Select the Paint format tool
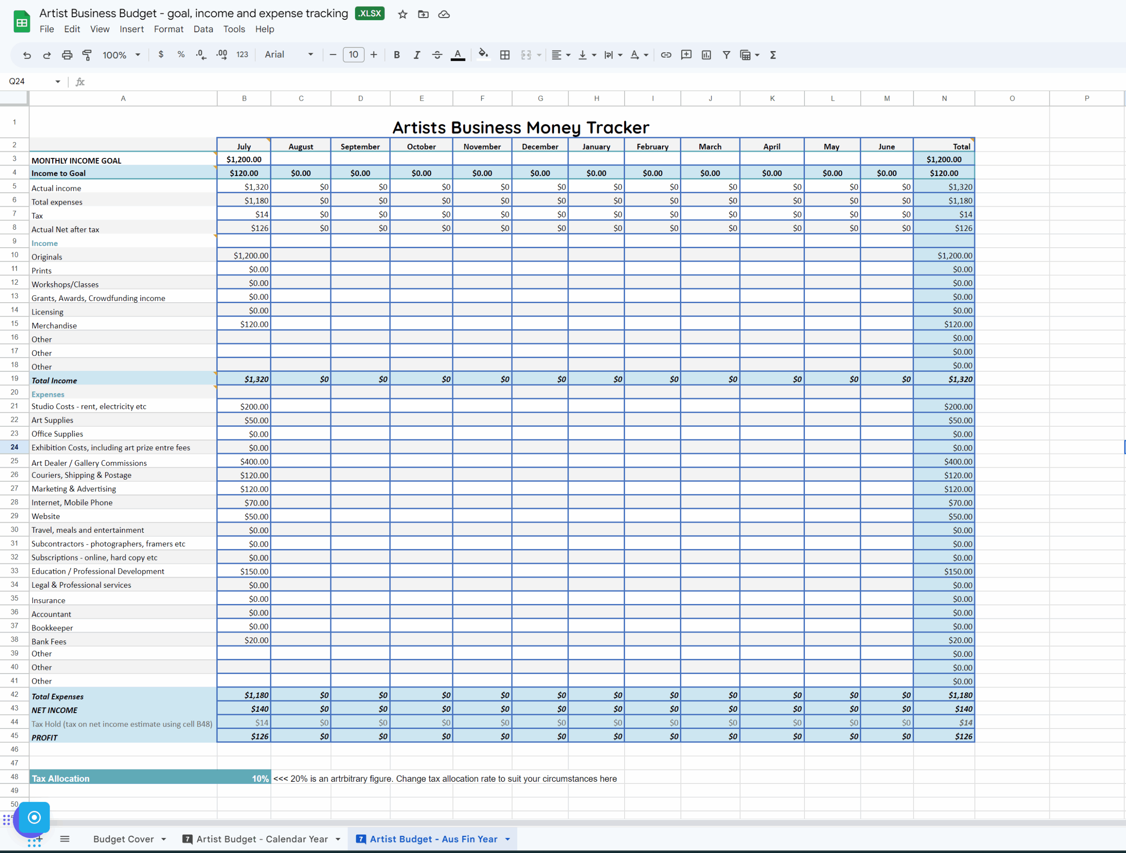The image size is (1126, 853). 87,55
